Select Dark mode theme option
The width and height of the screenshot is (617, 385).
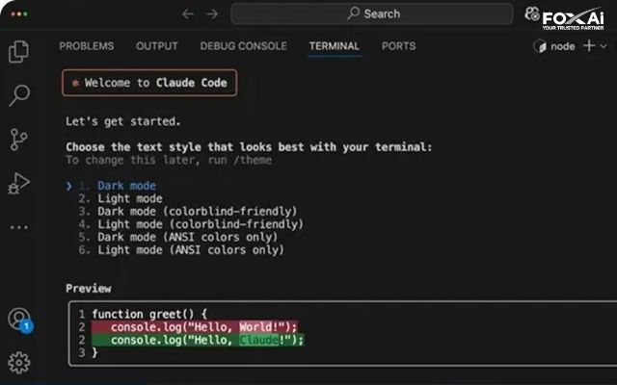pyautogui.click(x=126, y=186)
